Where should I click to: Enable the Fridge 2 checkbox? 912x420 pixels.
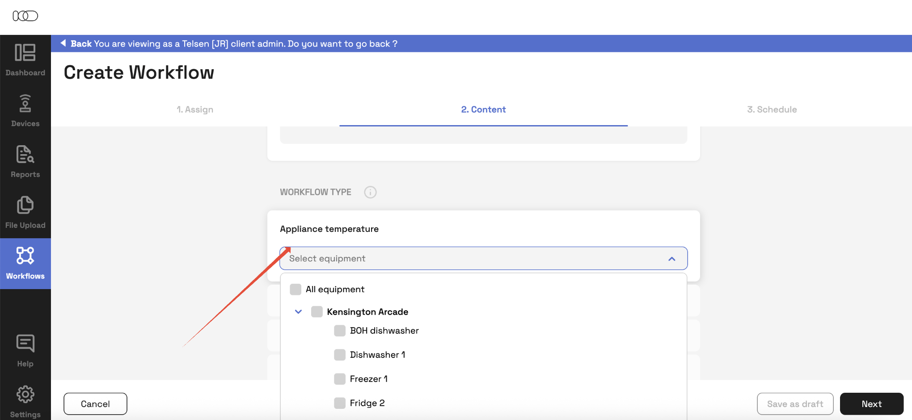[340, 403]
